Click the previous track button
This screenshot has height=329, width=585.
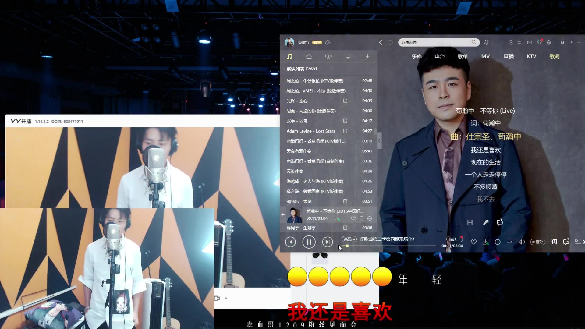coord(291,242)
